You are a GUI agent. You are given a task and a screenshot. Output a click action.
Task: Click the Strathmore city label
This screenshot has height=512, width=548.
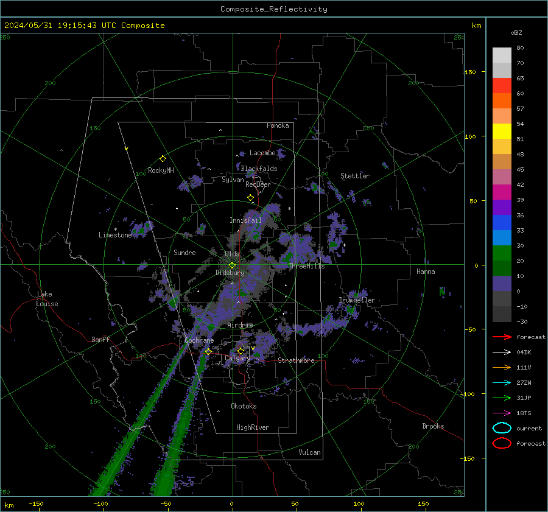pyautogui.click(x=296, y=360)
